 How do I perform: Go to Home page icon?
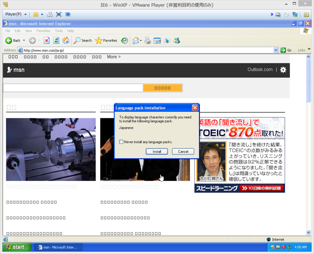[66, 41]
